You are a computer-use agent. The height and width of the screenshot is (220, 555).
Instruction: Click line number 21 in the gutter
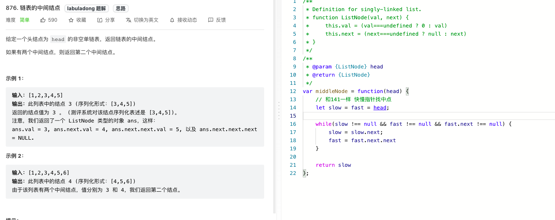[292, 165]
